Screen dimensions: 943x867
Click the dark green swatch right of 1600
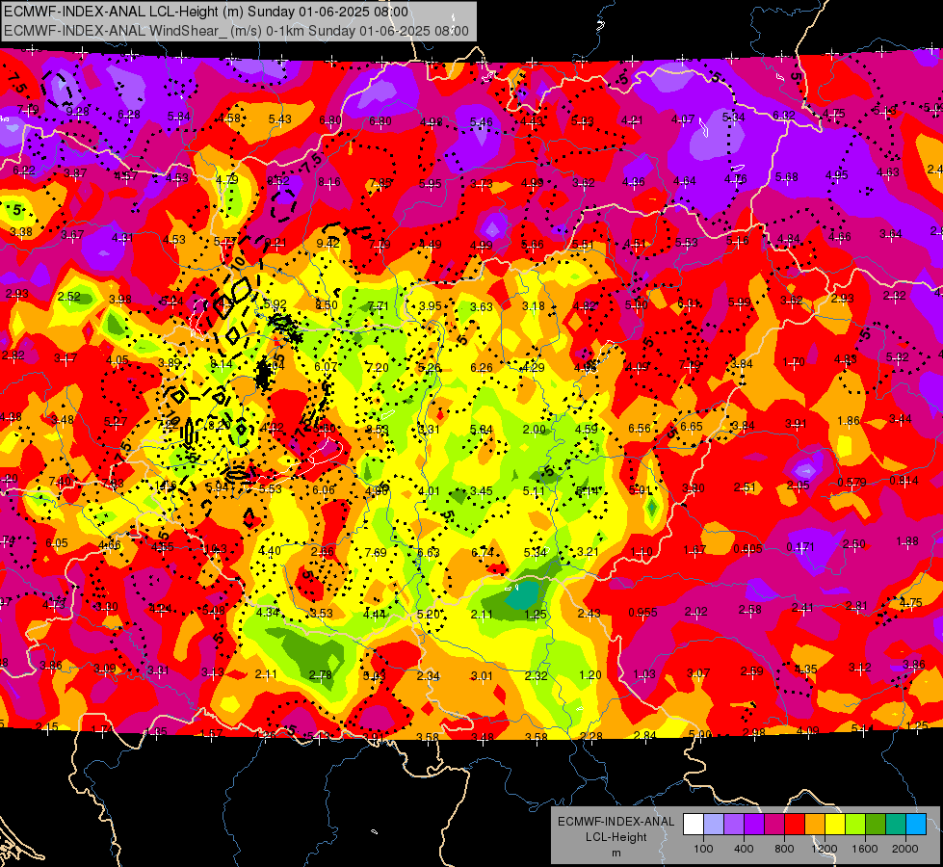point(876,825)
